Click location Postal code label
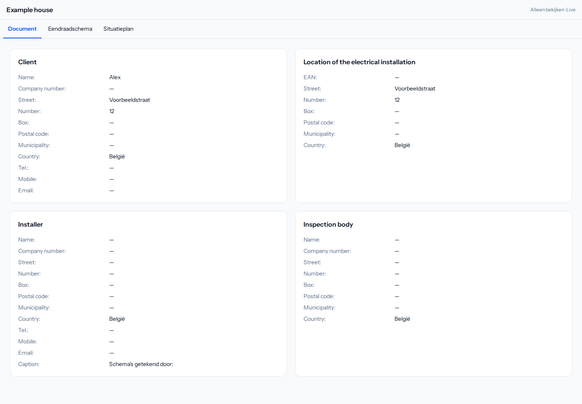 [x=319, y=122]
